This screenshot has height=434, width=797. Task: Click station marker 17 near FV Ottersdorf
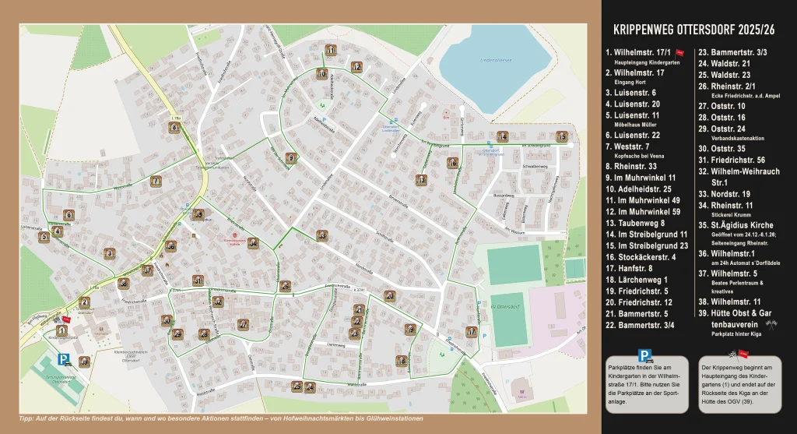471,332
